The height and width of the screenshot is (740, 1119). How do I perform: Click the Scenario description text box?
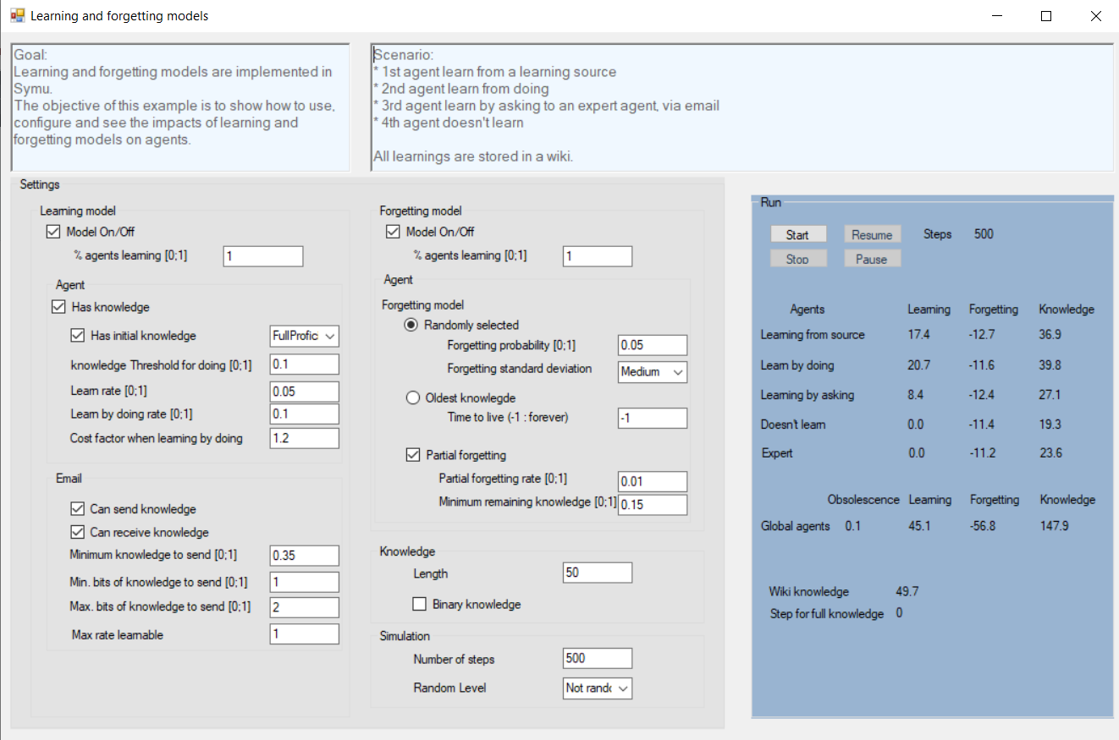coord(742,107)
